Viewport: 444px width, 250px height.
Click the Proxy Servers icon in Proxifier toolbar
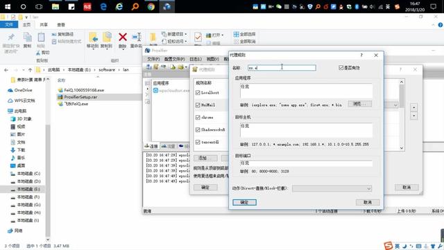pyautogui.click(x=148, y=67)
